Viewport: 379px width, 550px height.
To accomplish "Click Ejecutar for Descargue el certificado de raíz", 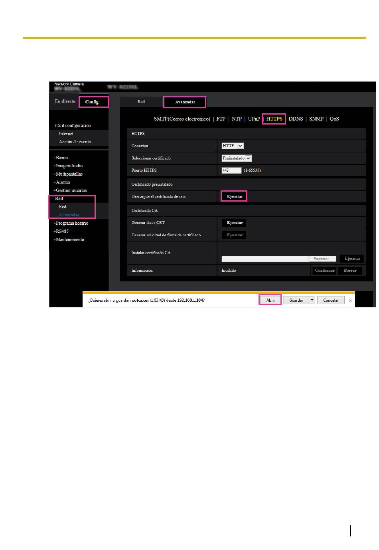I will [235, 196].
